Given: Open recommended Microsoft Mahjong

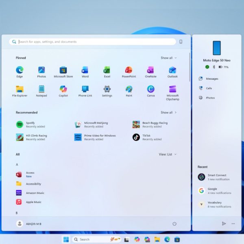Looking at the screenshot, I should tap(91, 125).
